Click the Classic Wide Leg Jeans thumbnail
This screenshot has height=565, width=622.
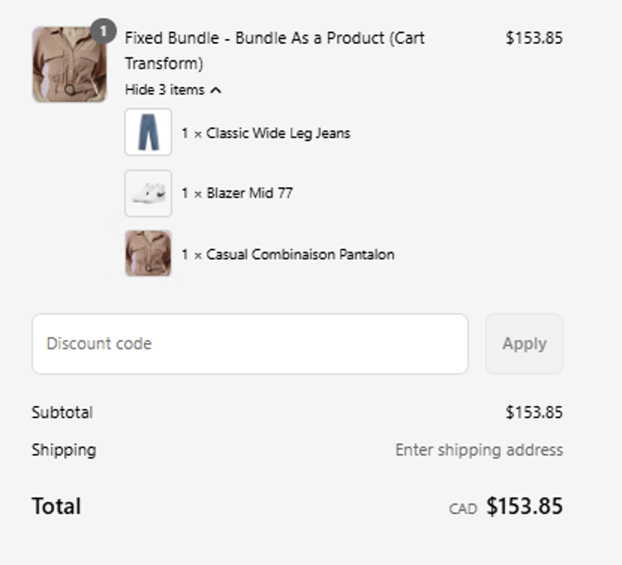(148, 133)
